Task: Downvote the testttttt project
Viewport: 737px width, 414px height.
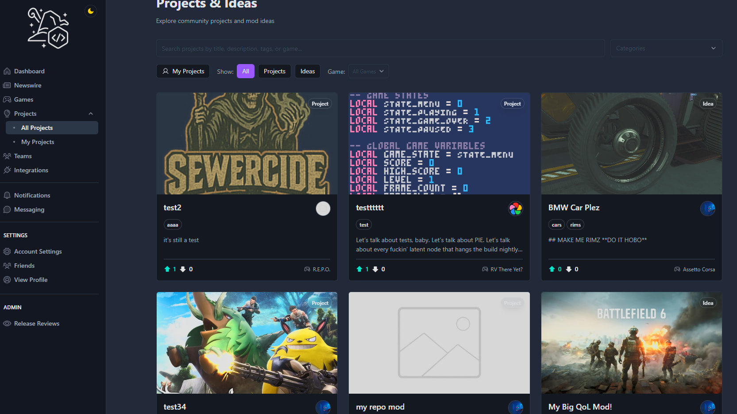Action: pos(375,269)
